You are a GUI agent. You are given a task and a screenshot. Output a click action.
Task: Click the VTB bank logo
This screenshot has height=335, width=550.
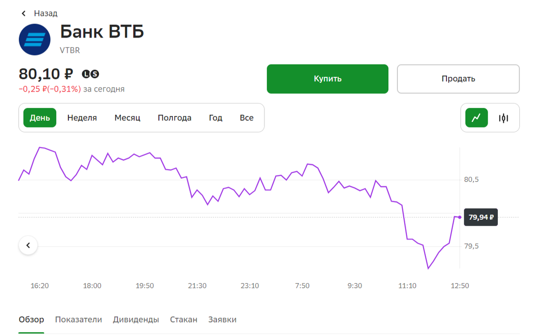point(34,40)
